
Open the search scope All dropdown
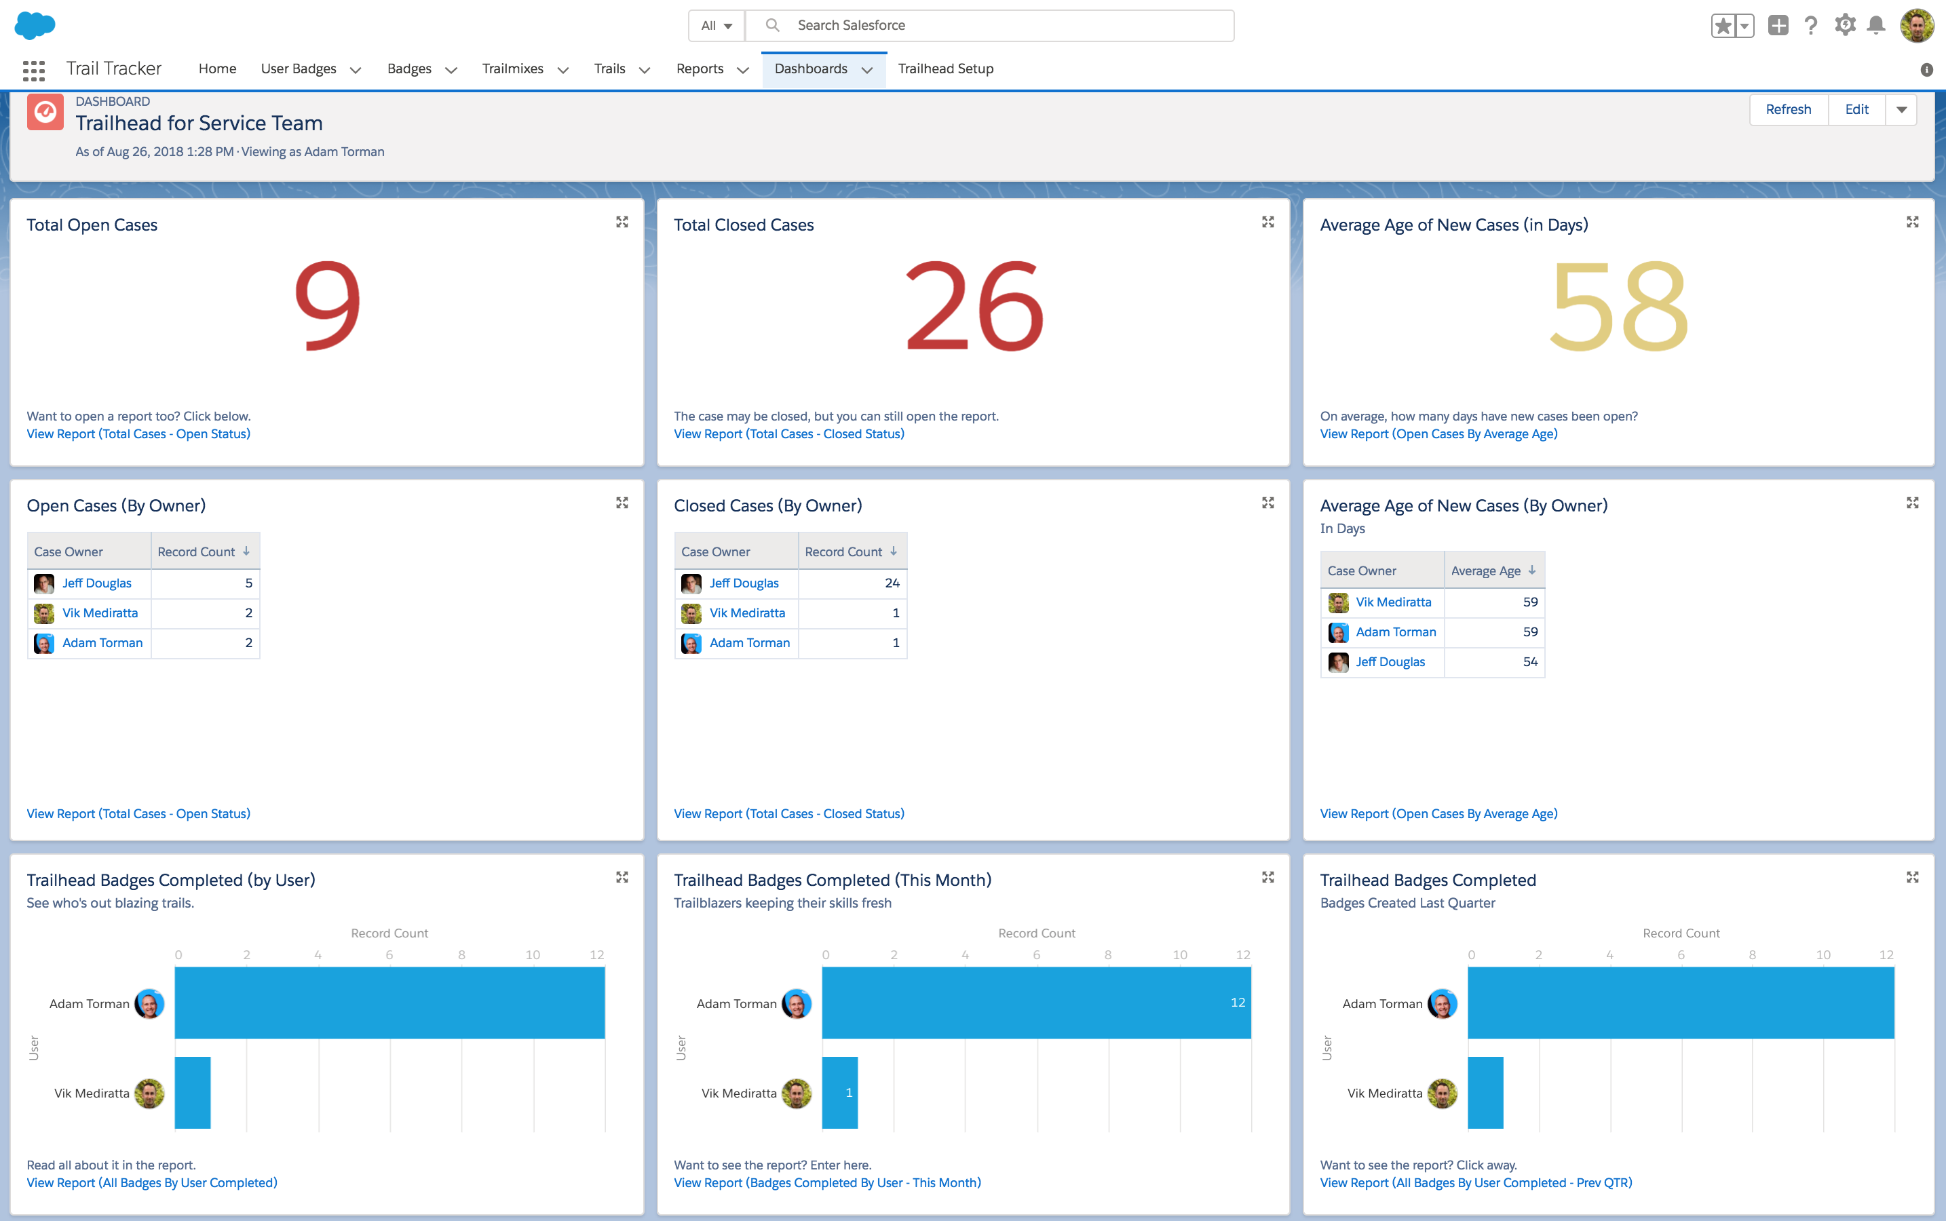coord(716,25)
